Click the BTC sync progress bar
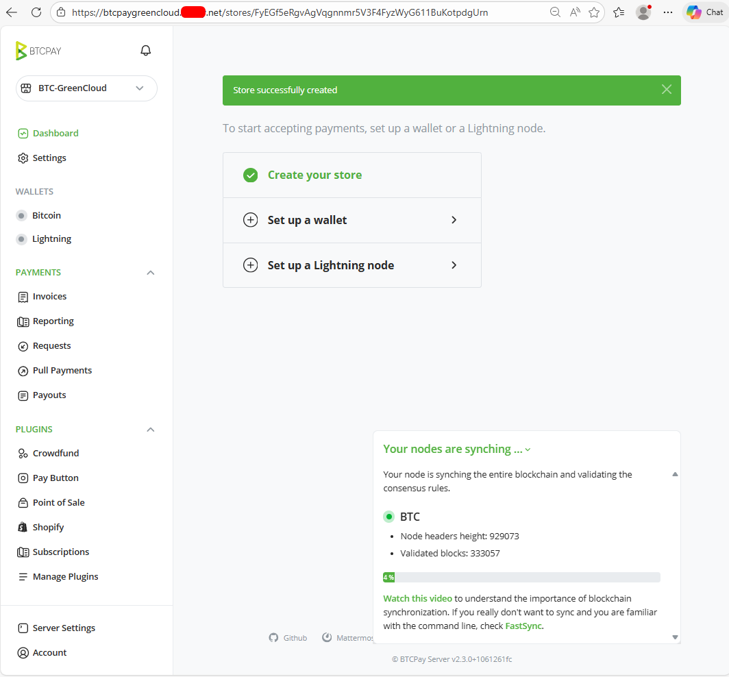This screenshot has height=677, width=729. 521,578
